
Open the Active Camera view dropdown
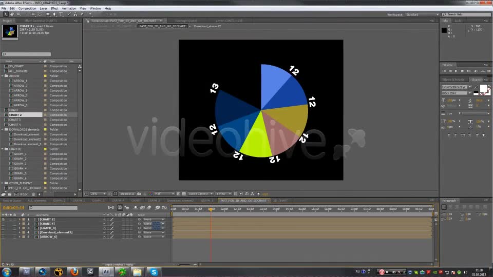200,194
